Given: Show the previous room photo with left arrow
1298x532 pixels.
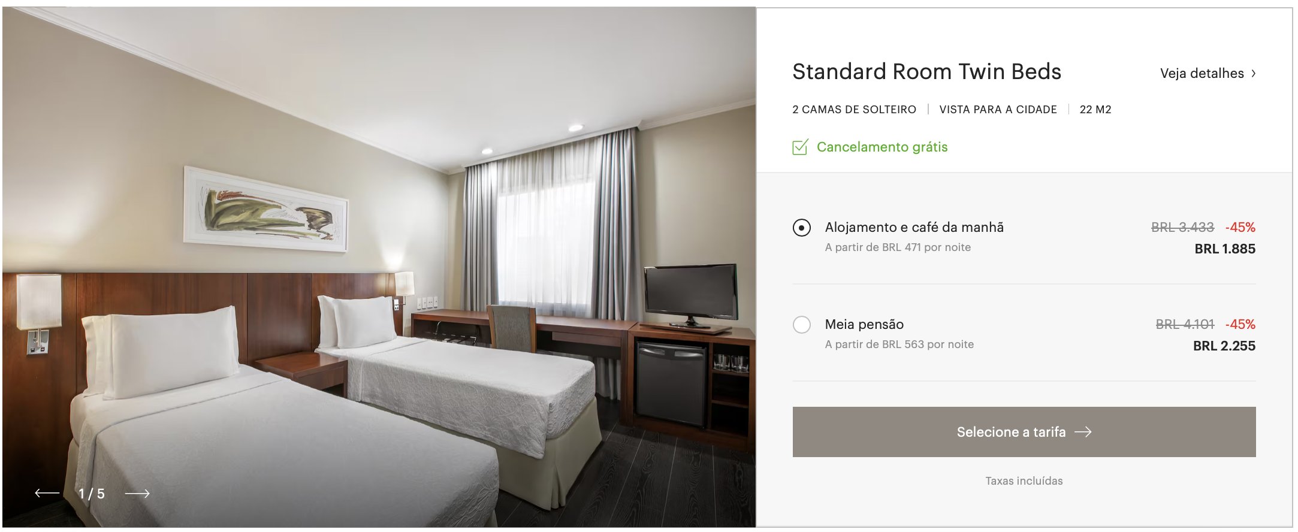Looking at the screenshot, I should click(47, 493).
